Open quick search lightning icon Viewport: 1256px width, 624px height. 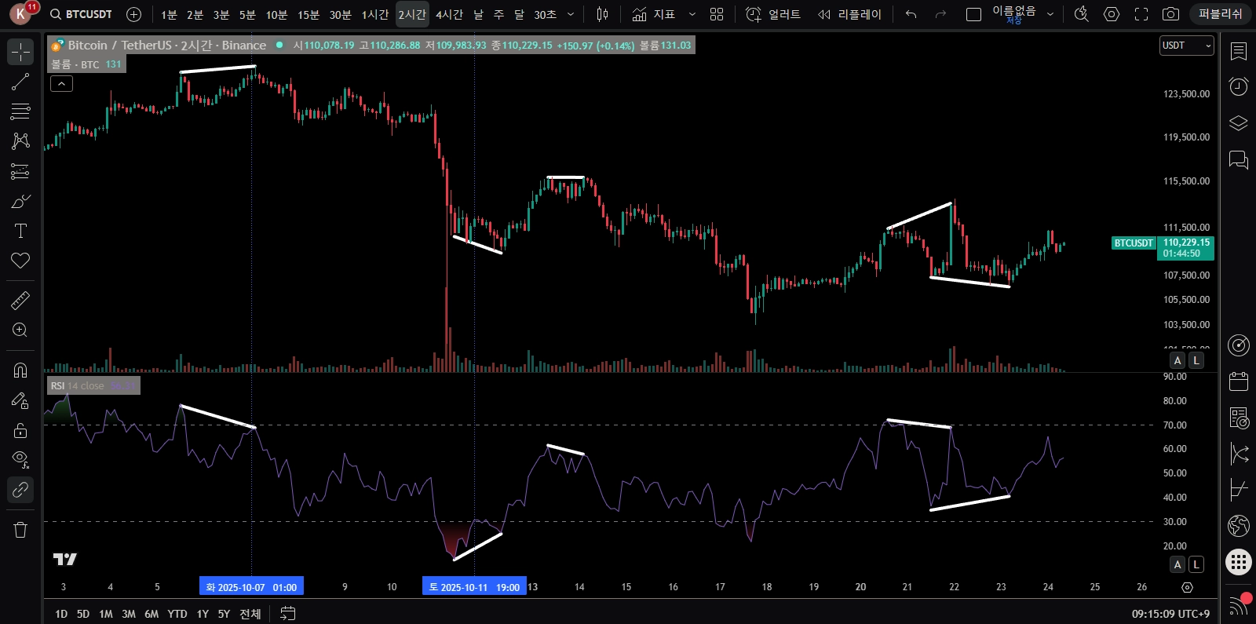[x=1082, y=14]
